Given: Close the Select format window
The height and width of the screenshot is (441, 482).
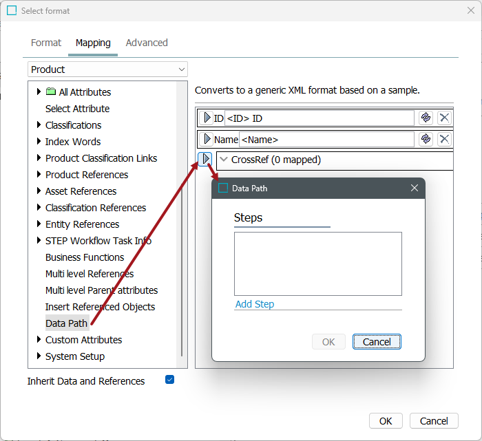Looking at the screenshot, I should point(470,10).
